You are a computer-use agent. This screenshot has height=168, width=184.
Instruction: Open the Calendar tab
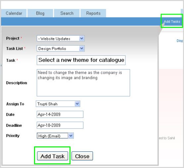point(14,13)
